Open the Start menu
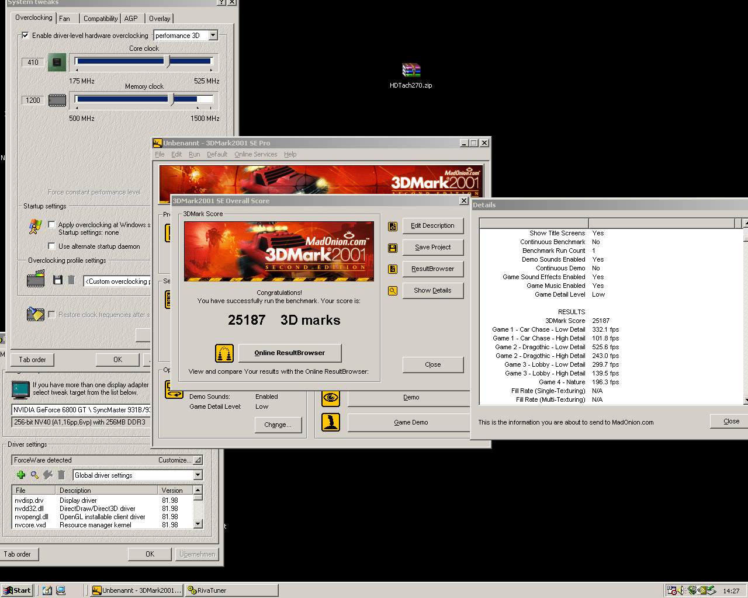 tap(17, 590)
